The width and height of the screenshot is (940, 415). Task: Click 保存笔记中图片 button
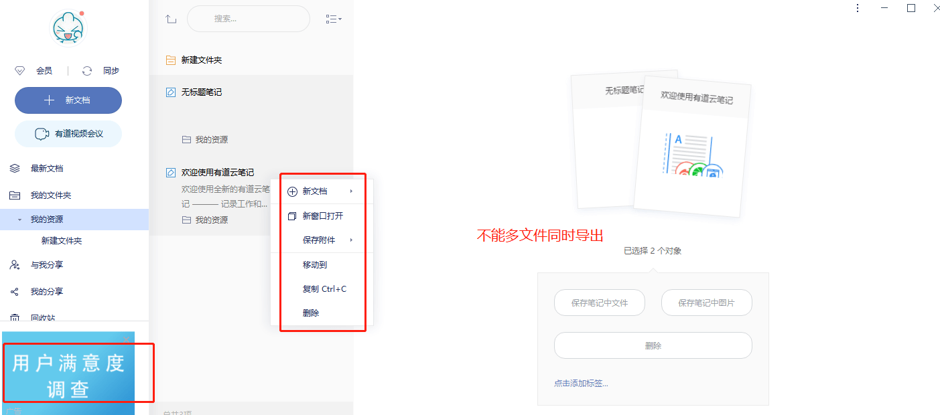pos(707,303)
